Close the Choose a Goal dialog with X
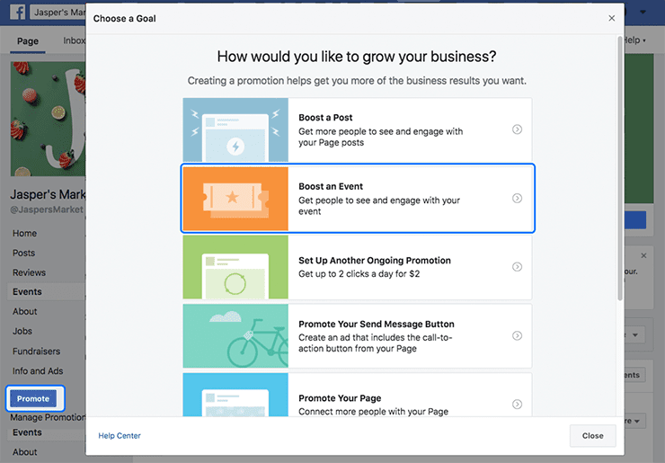This screenshot has width=665, height=463. pyautogui.click(x=612, y=18)
